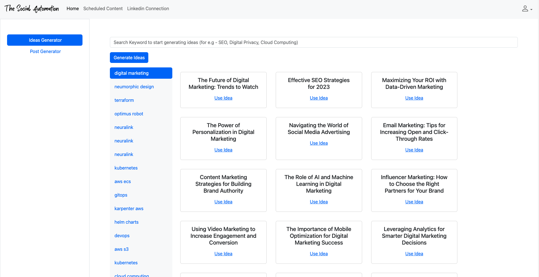Use Idea for Leveraging Analytics card
This screenshot has width=539, height=277.
pos(414,254)
